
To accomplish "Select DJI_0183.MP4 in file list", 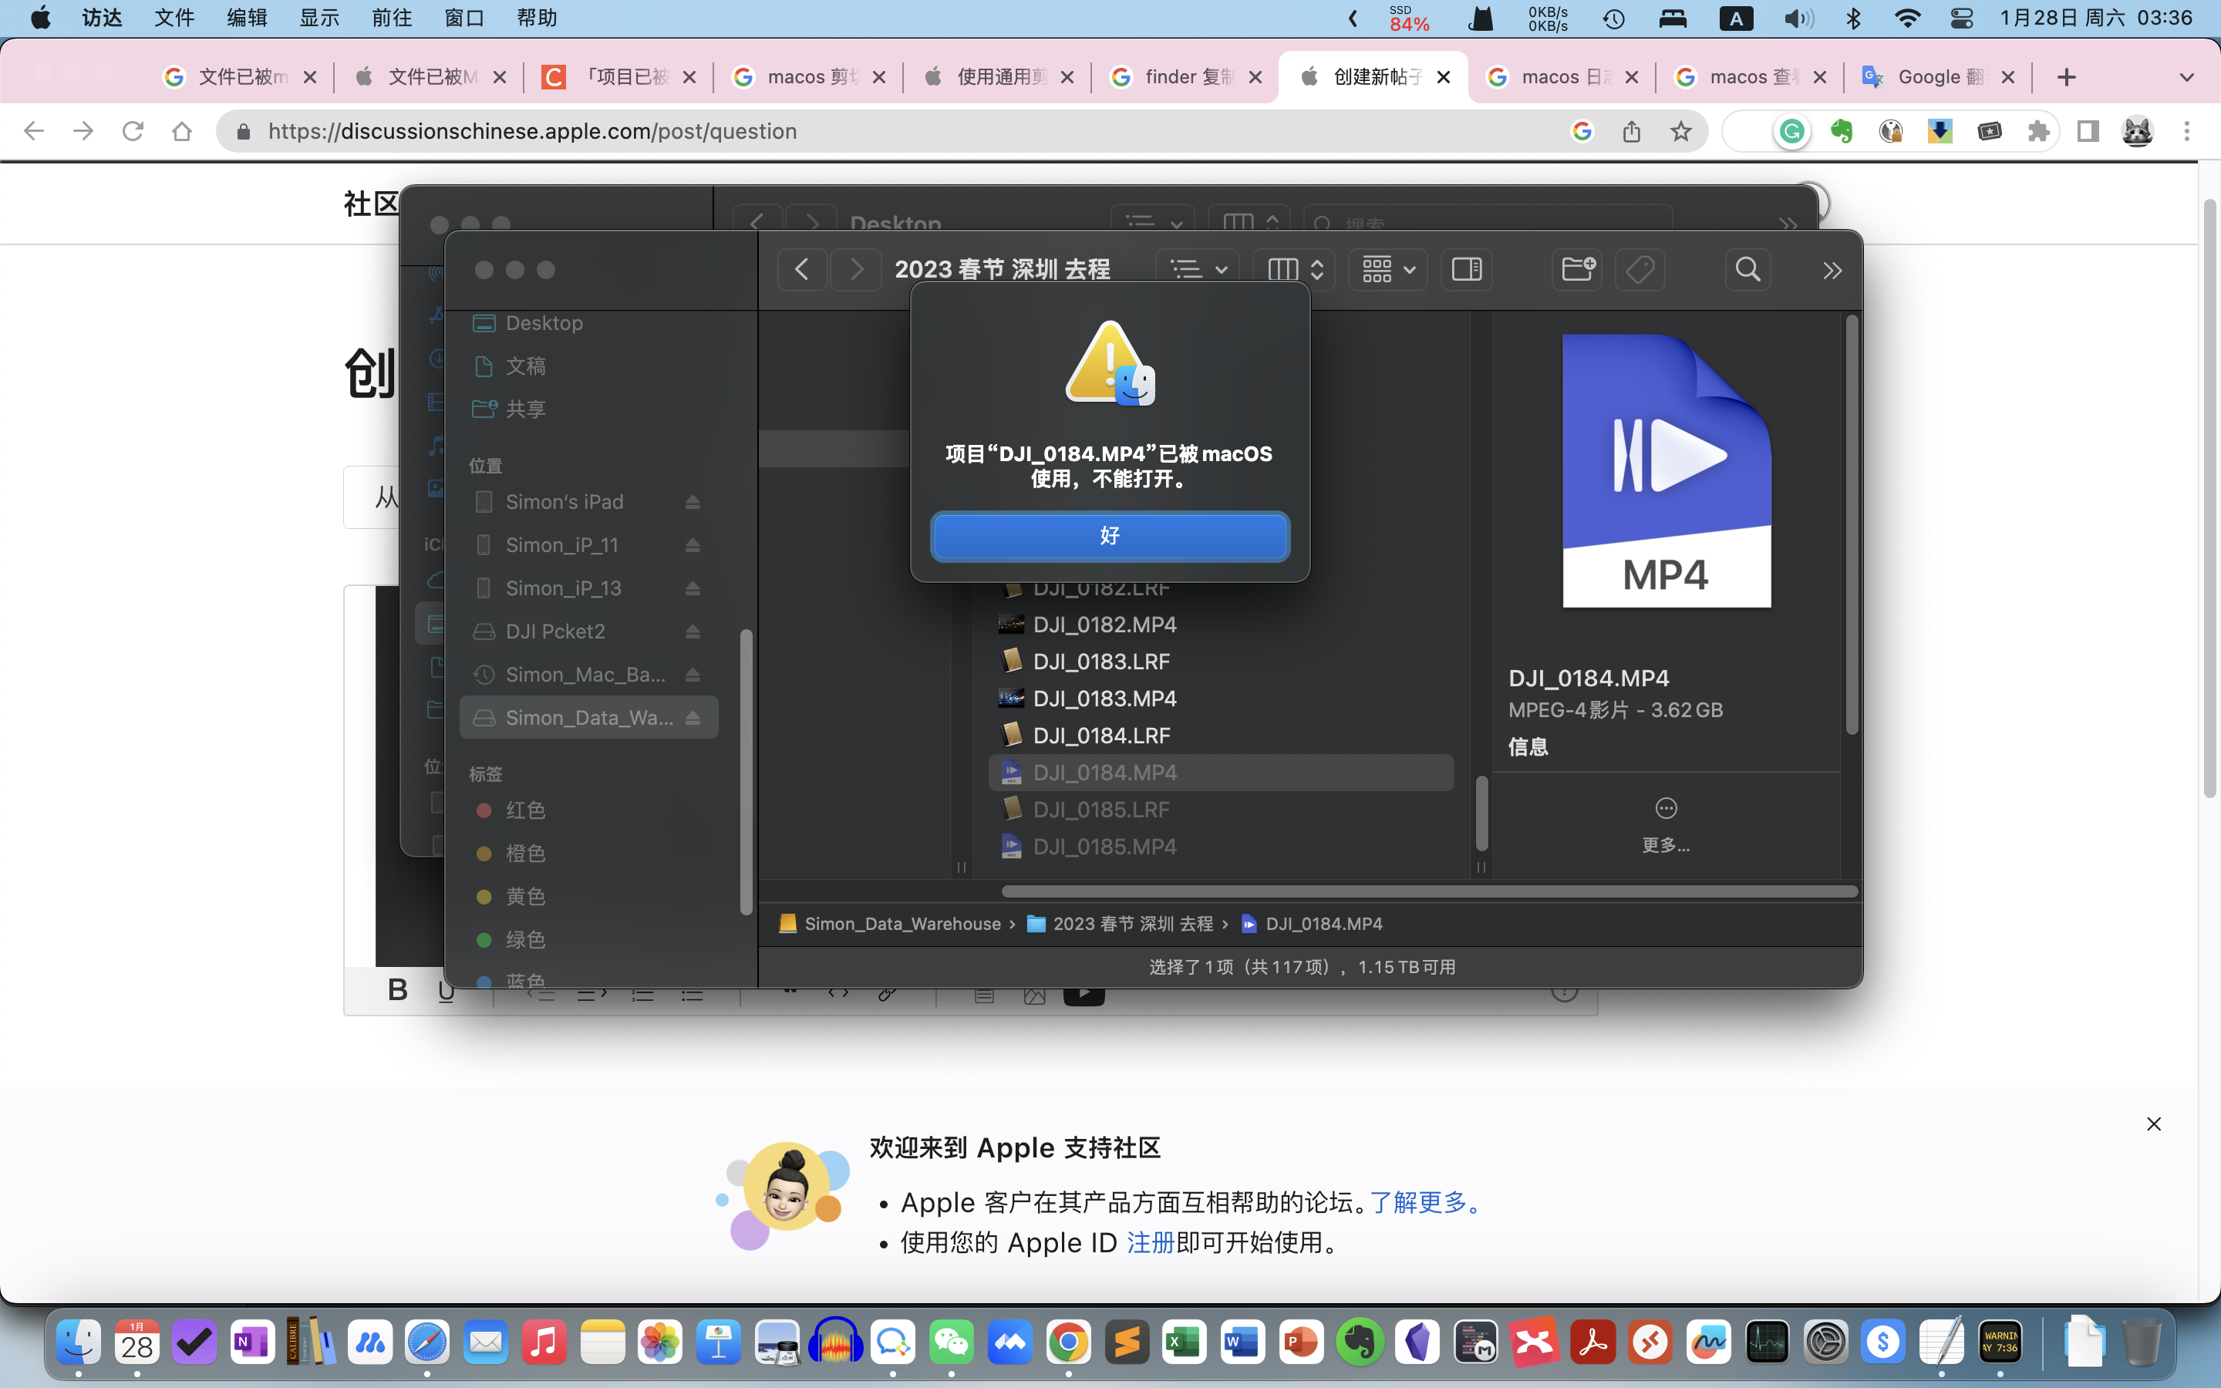I will coord(1104,699).
